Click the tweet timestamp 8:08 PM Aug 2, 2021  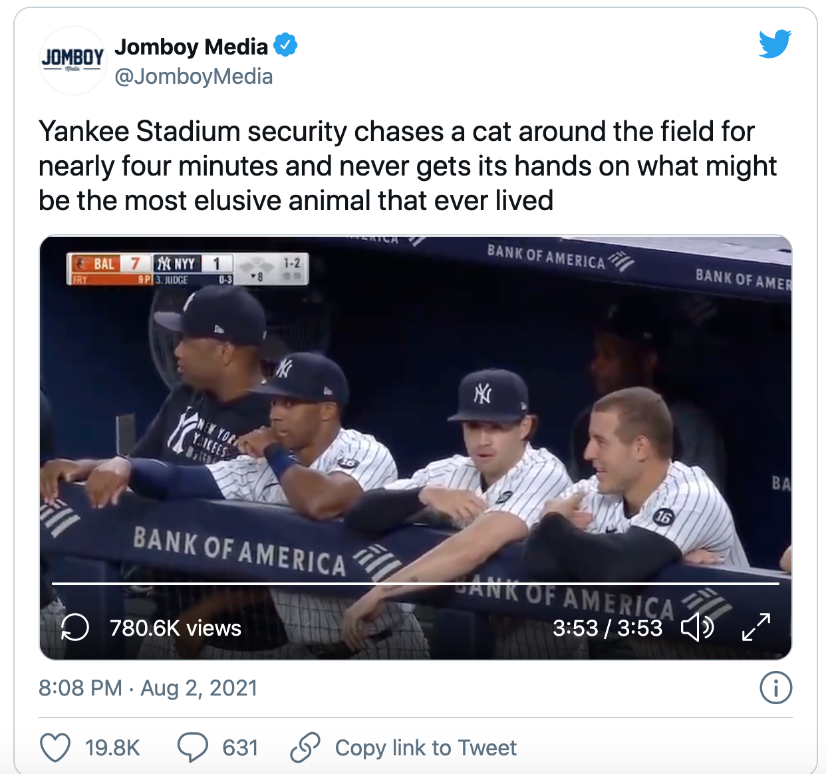[x=149, y=688]
